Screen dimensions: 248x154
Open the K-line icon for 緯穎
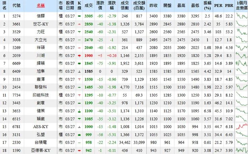tap(79, 64)
